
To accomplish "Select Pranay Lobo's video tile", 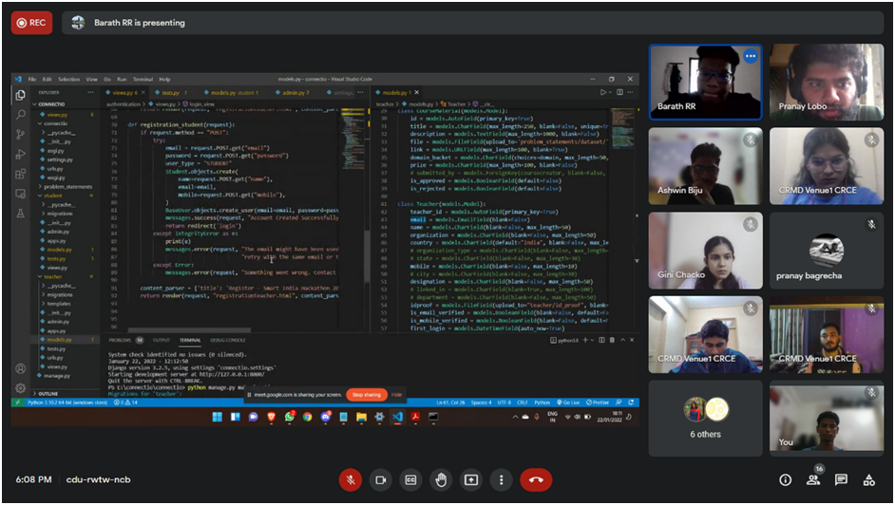I will [x=826, y=82].
